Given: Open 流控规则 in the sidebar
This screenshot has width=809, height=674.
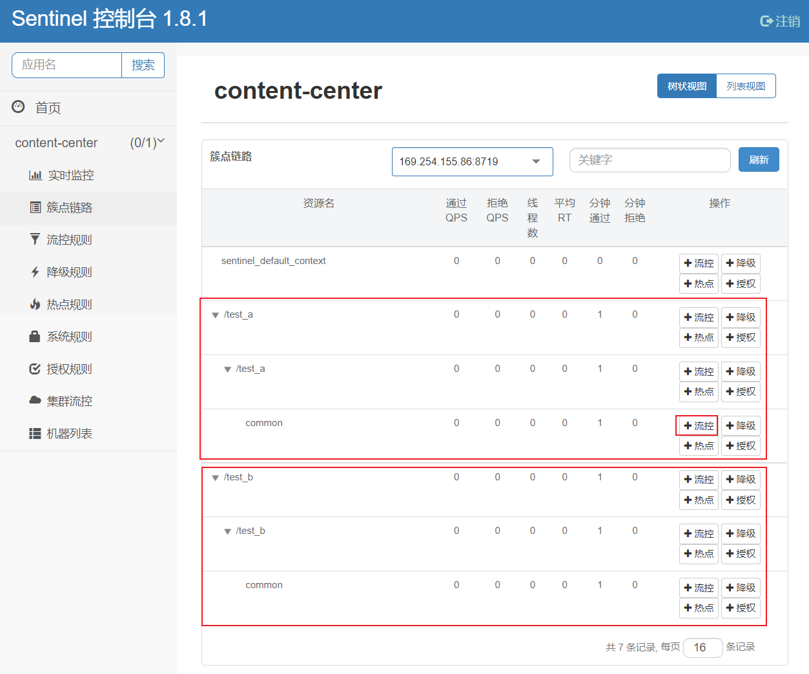Looking at the screenshot, I should [x=69, y=240].
